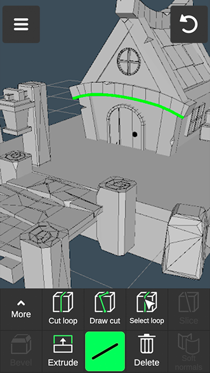The width and height of the screenshot is (210, 373).
Task: Delete the selected edges
Action: [147, 351]
